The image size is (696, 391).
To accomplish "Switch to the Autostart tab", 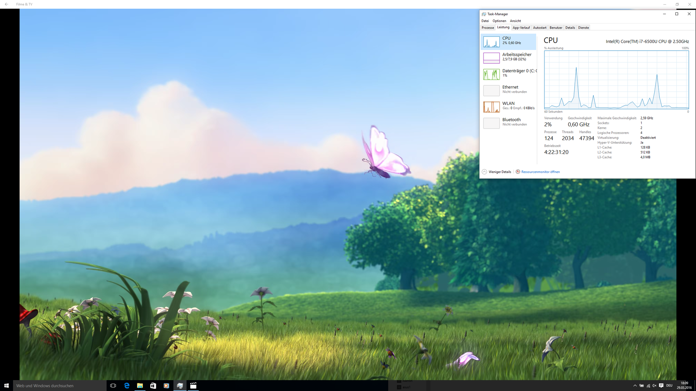I will (539, 28).
